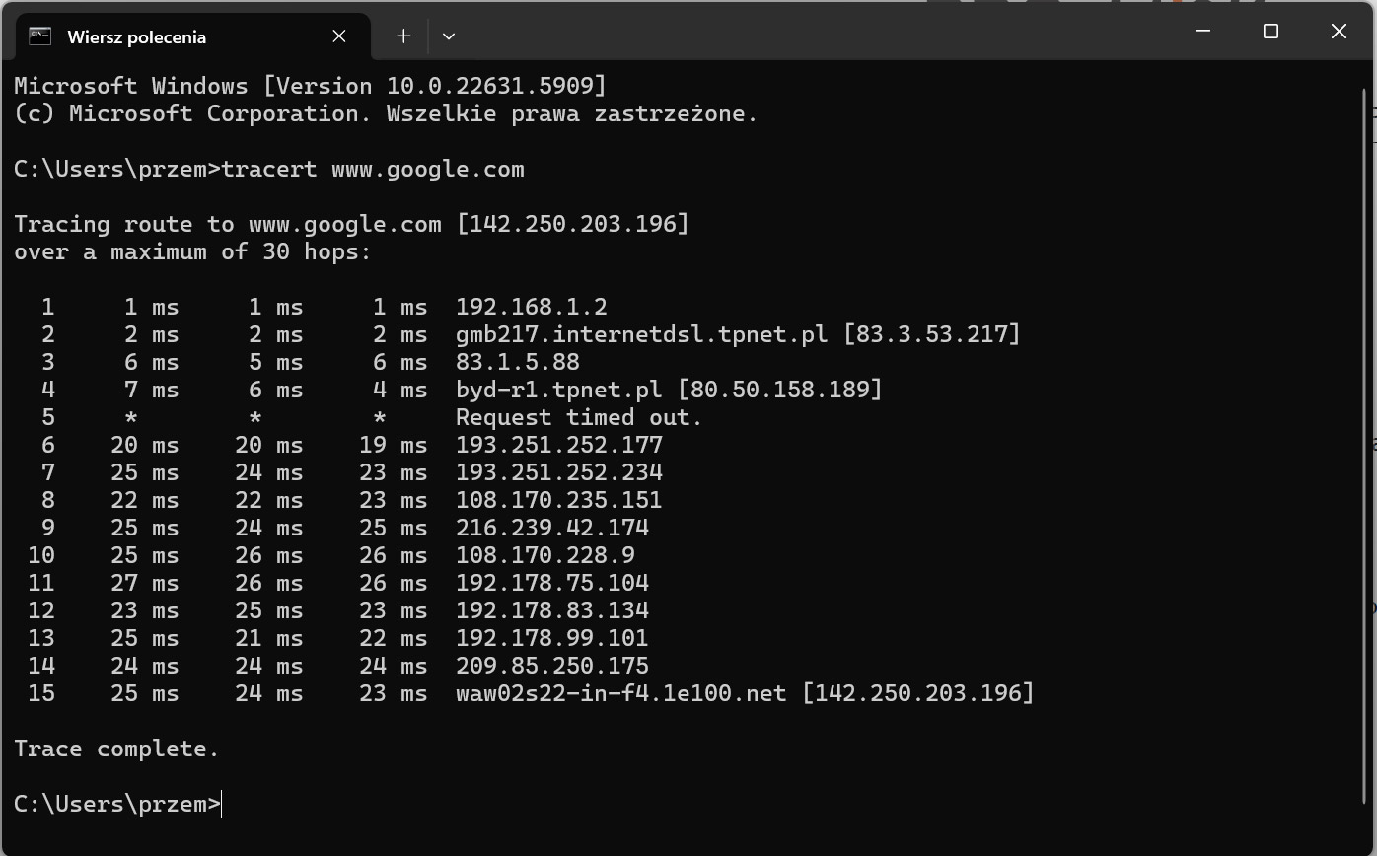Viewport: 1377px width, 856px height.
Task: Click the Trace complete message
Action: coord(116,749)
